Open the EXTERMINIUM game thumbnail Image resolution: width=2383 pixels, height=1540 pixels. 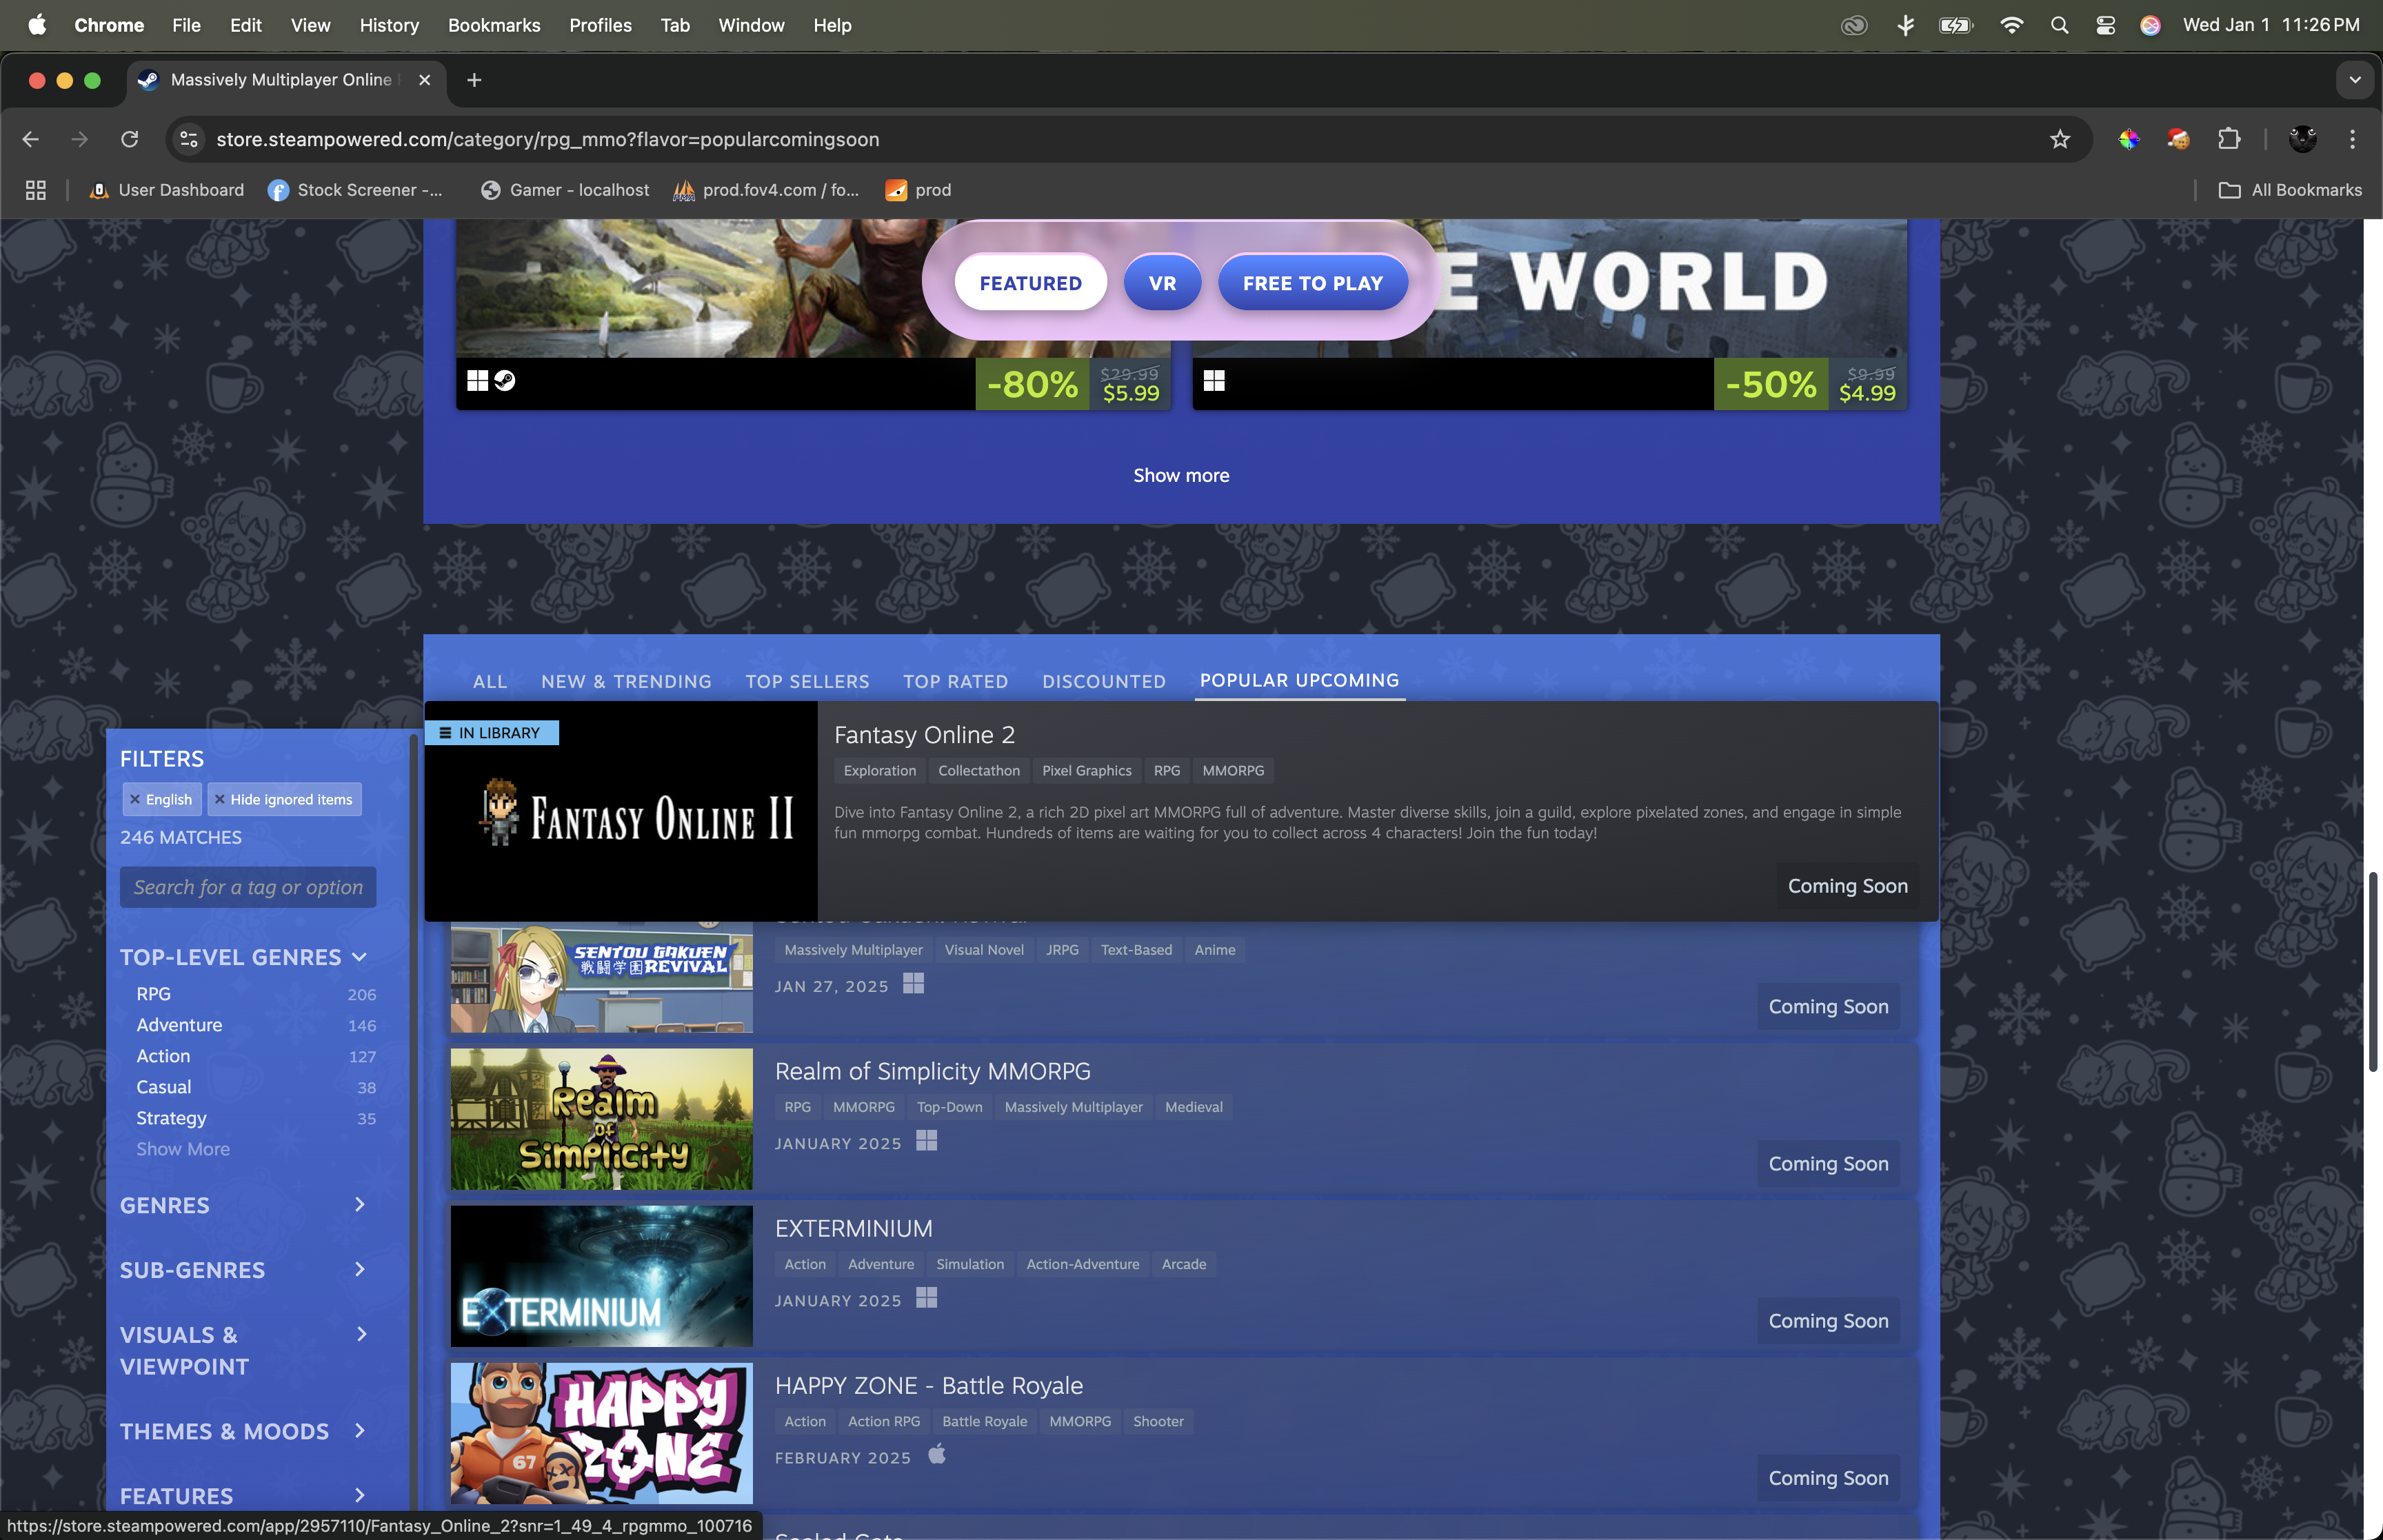(602, 1276)
